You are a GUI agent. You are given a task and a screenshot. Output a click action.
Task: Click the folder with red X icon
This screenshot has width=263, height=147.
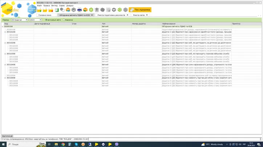(51, 10)
